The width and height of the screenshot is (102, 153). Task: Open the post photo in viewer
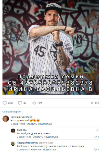51,47
